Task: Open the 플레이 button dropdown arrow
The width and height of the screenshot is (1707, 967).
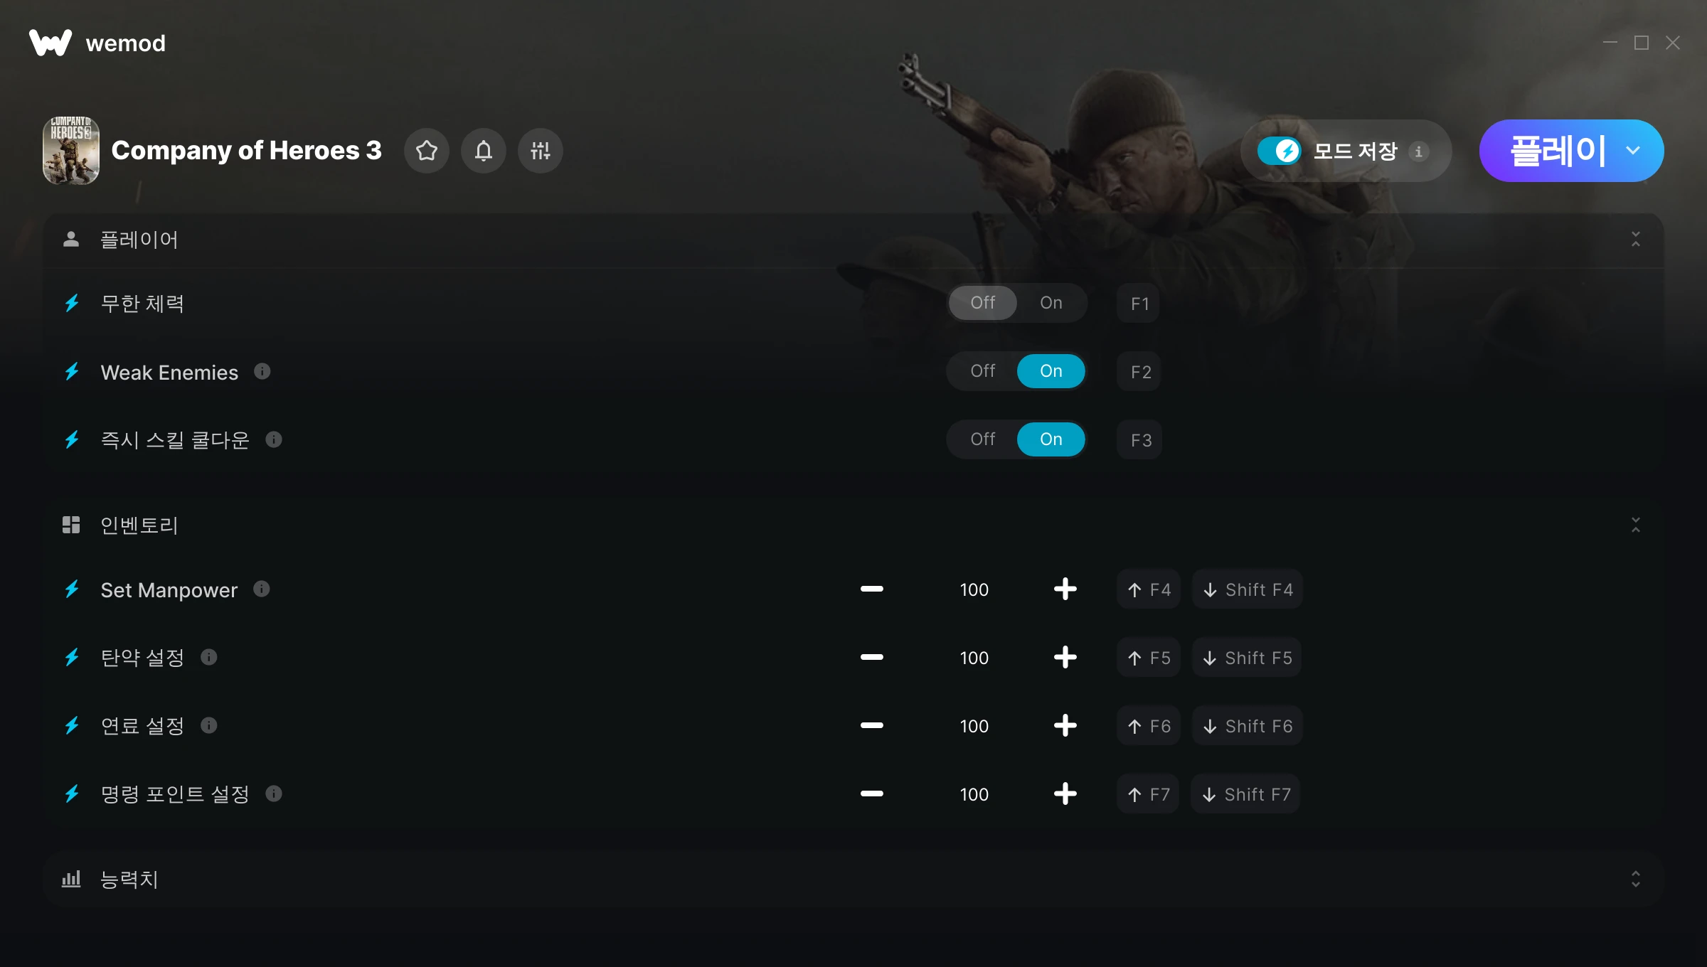Action: (x=1633, y=151)
